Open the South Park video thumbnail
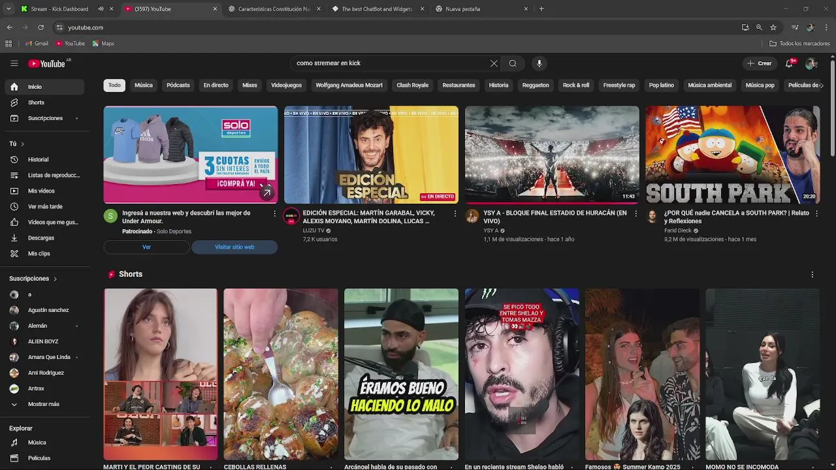The height and width of the screenshot is (470, 836). click(x=733, y=155)
